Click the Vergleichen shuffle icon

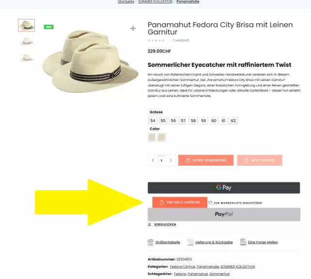pos(149,224)
